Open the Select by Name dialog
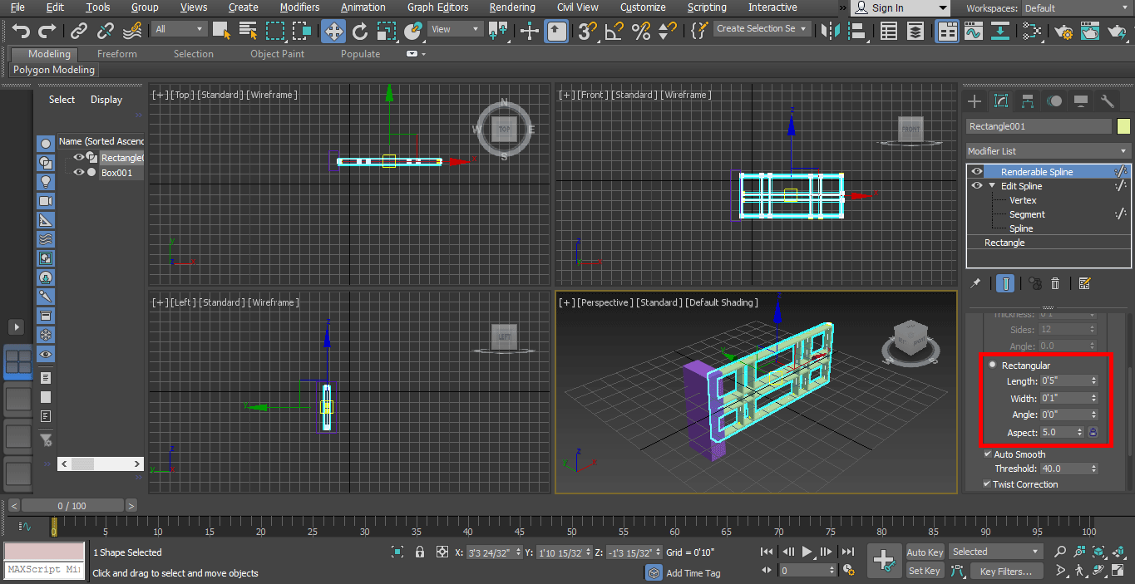Image resolution: width=1135 pixels, height=584 pixels. [x=247, y=28]
